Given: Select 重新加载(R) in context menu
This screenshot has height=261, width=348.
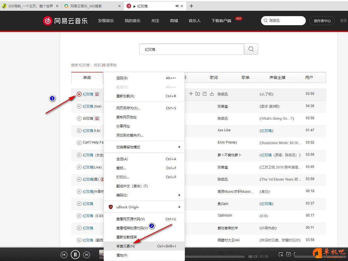Looking at the screenshot, I should tap(144, 96).
